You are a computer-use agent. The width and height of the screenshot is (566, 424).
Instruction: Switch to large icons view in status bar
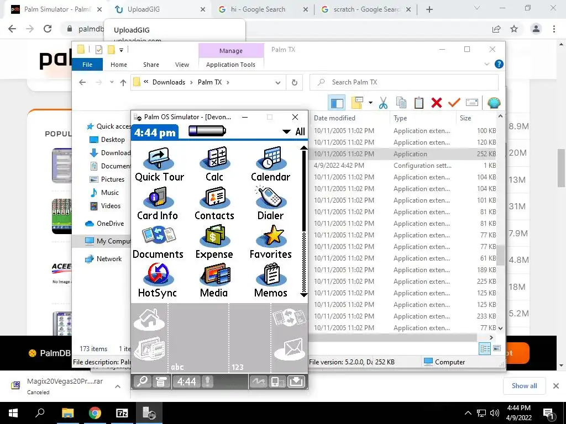pyautogui.click(x=497, y=348)
